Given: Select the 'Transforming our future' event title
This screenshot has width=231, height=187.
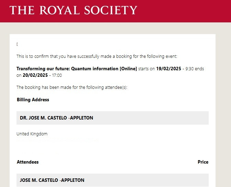Looking at the screenshot, I should pyautogui.click(x=77, y=69).
